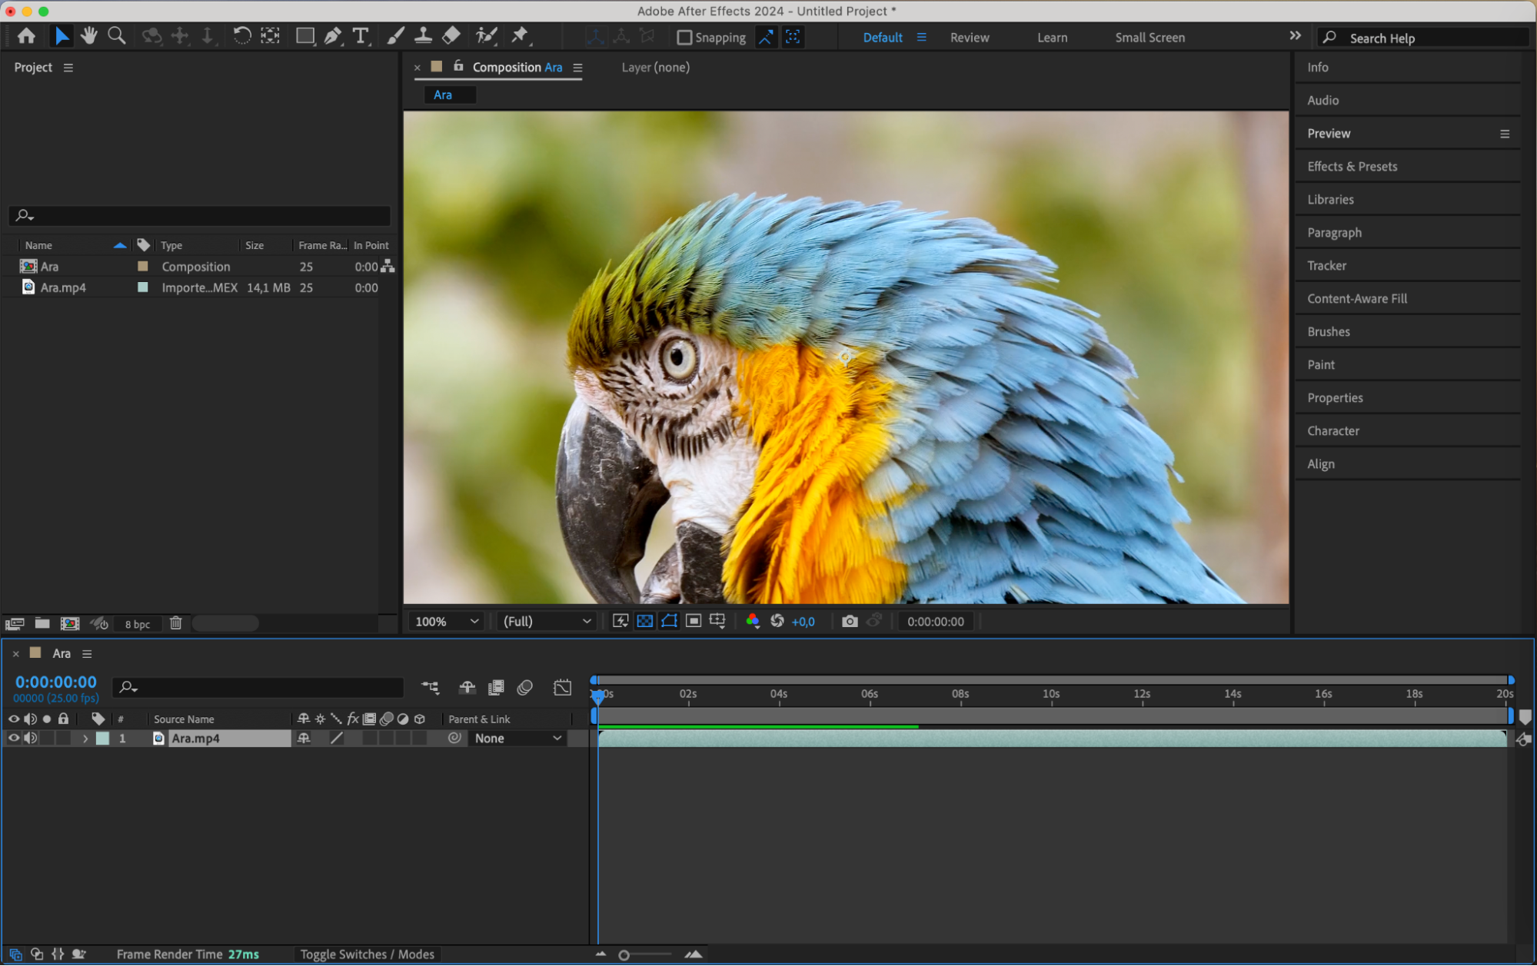Open the Effects & Presets panel
This screenshot has width=1537, height=966.
[1352, 166]
